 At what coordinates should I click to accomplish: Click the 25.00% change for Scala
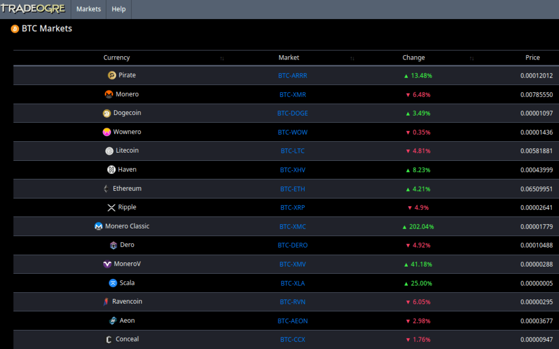(418, 284)
